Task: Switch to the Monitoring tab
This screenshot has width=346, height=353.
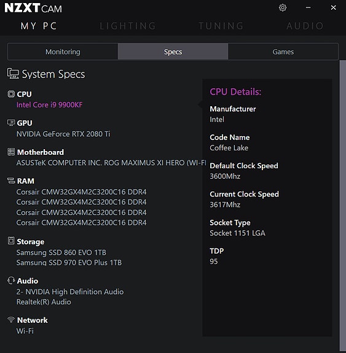Action: [x=63, y=52]
